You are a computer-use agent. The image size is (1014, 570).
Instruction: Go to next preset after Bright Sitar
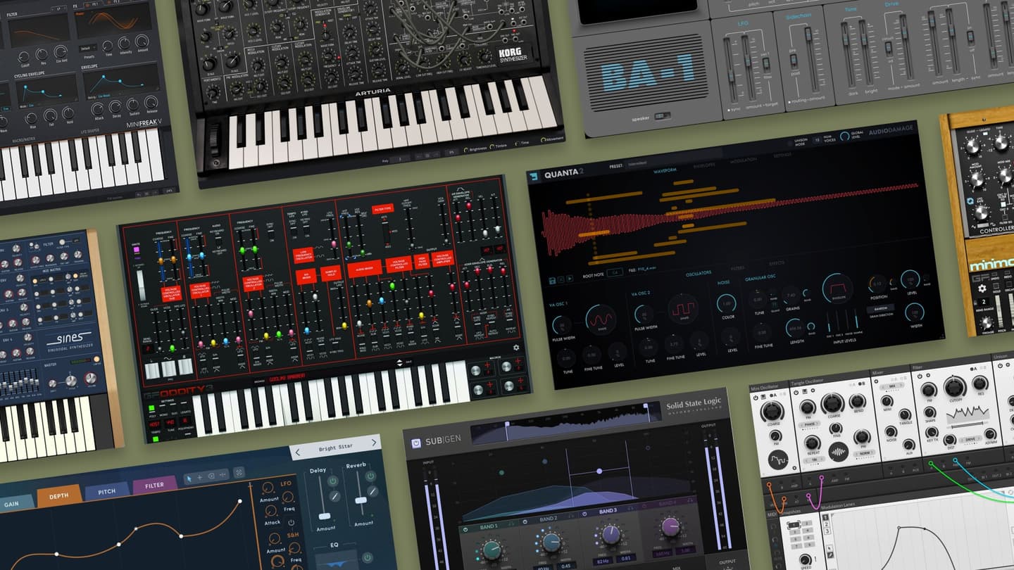(x=374, y=443)
